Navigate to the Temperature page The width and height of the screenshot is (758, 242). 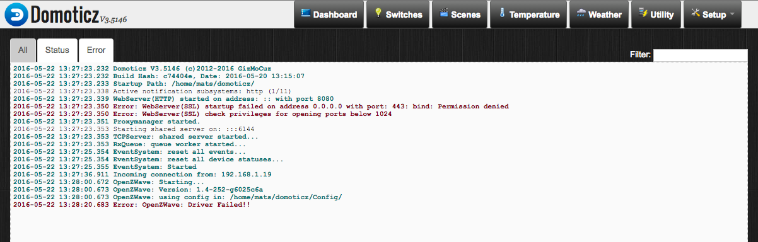click(x=528, y=14)
